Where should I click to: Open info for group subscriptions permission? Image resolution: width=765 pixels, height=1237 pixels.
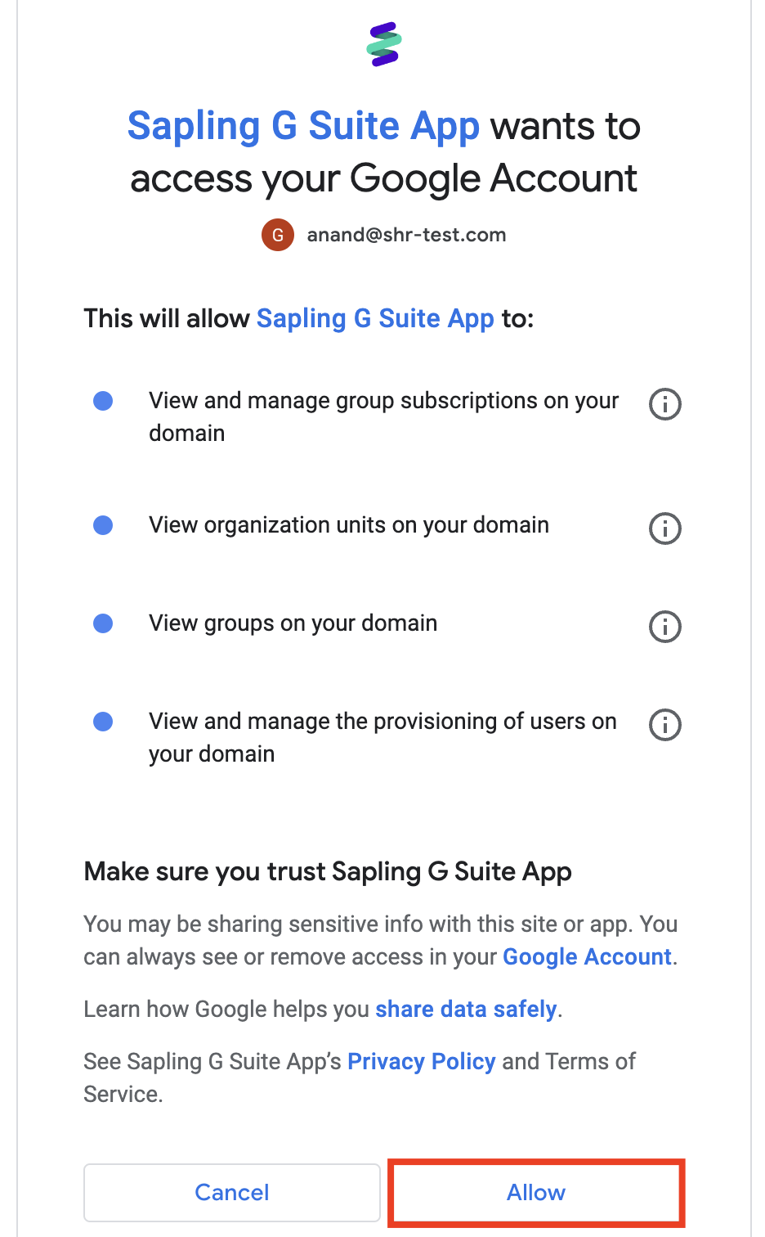[664, 403]
